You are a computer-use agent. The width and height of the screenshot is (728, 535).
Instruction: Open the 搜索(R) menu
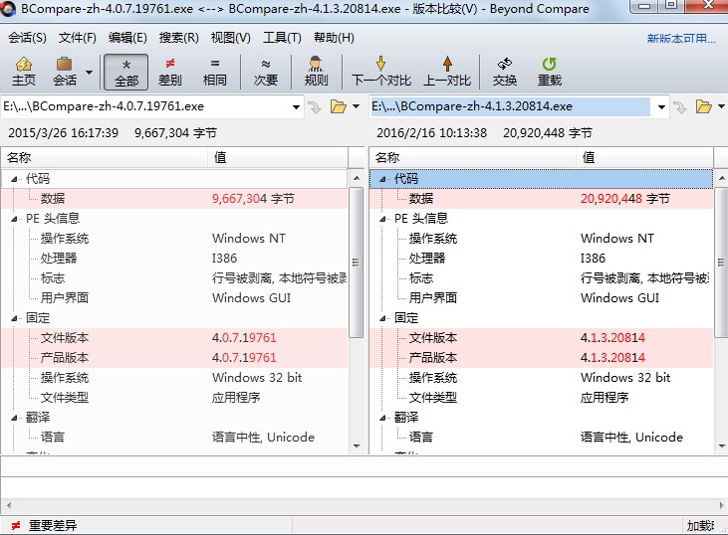(x=178, y=38)
